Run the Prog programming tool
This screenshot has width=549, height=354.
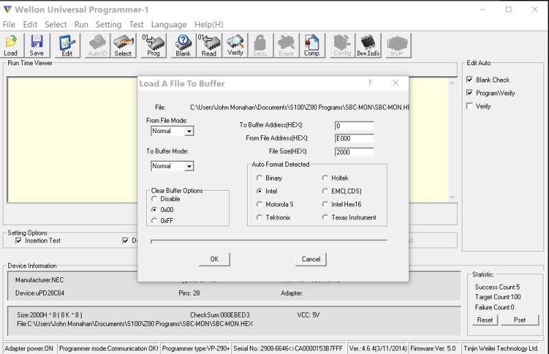pyautogui.click(x=153, y=45)
